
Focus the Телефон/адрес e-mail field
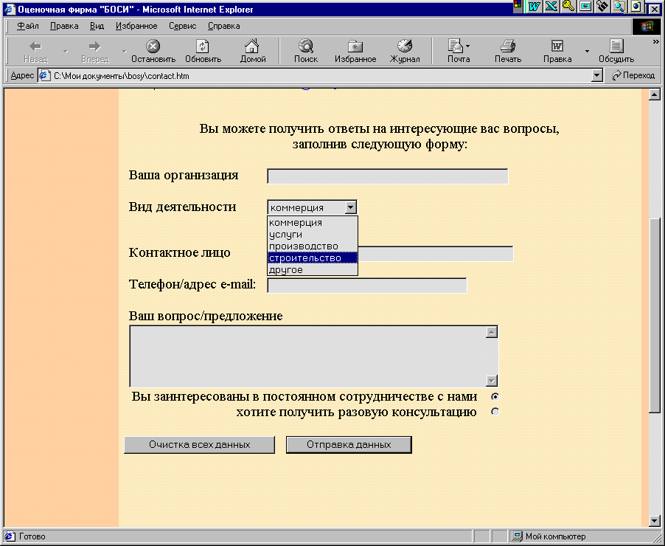367,286
